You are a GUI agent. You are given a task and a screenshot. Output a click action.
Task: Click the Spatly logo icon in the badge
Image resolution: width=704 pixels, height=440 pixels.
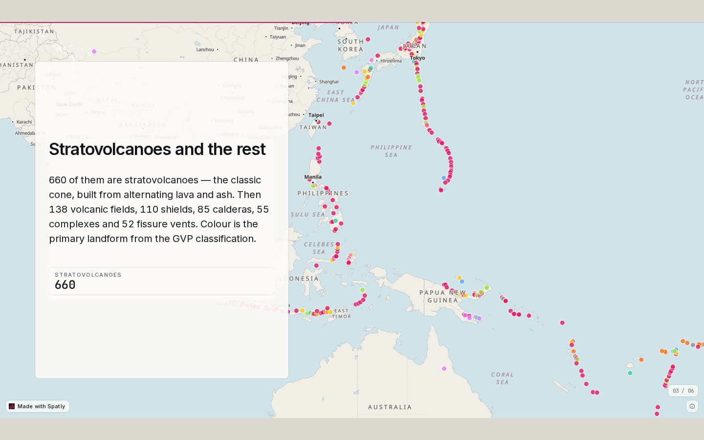(12, 406)
